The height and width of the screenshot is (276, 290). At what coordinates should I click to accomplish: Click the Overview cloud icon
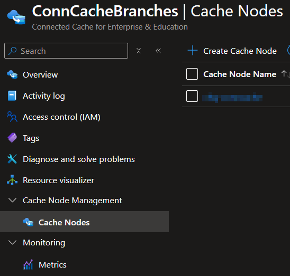point(12,74)
